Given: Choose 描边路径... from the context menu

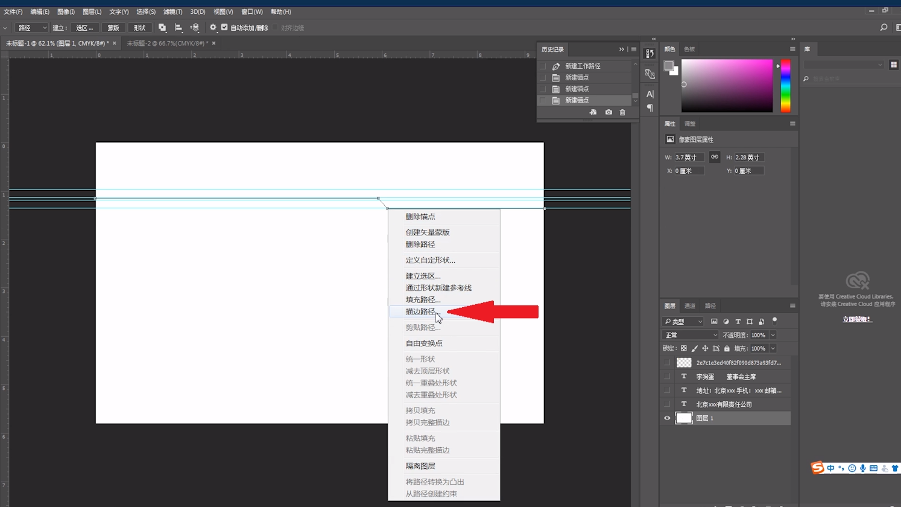Looking at the screenshot, I should pyautogui.click(x=422, y=312).
